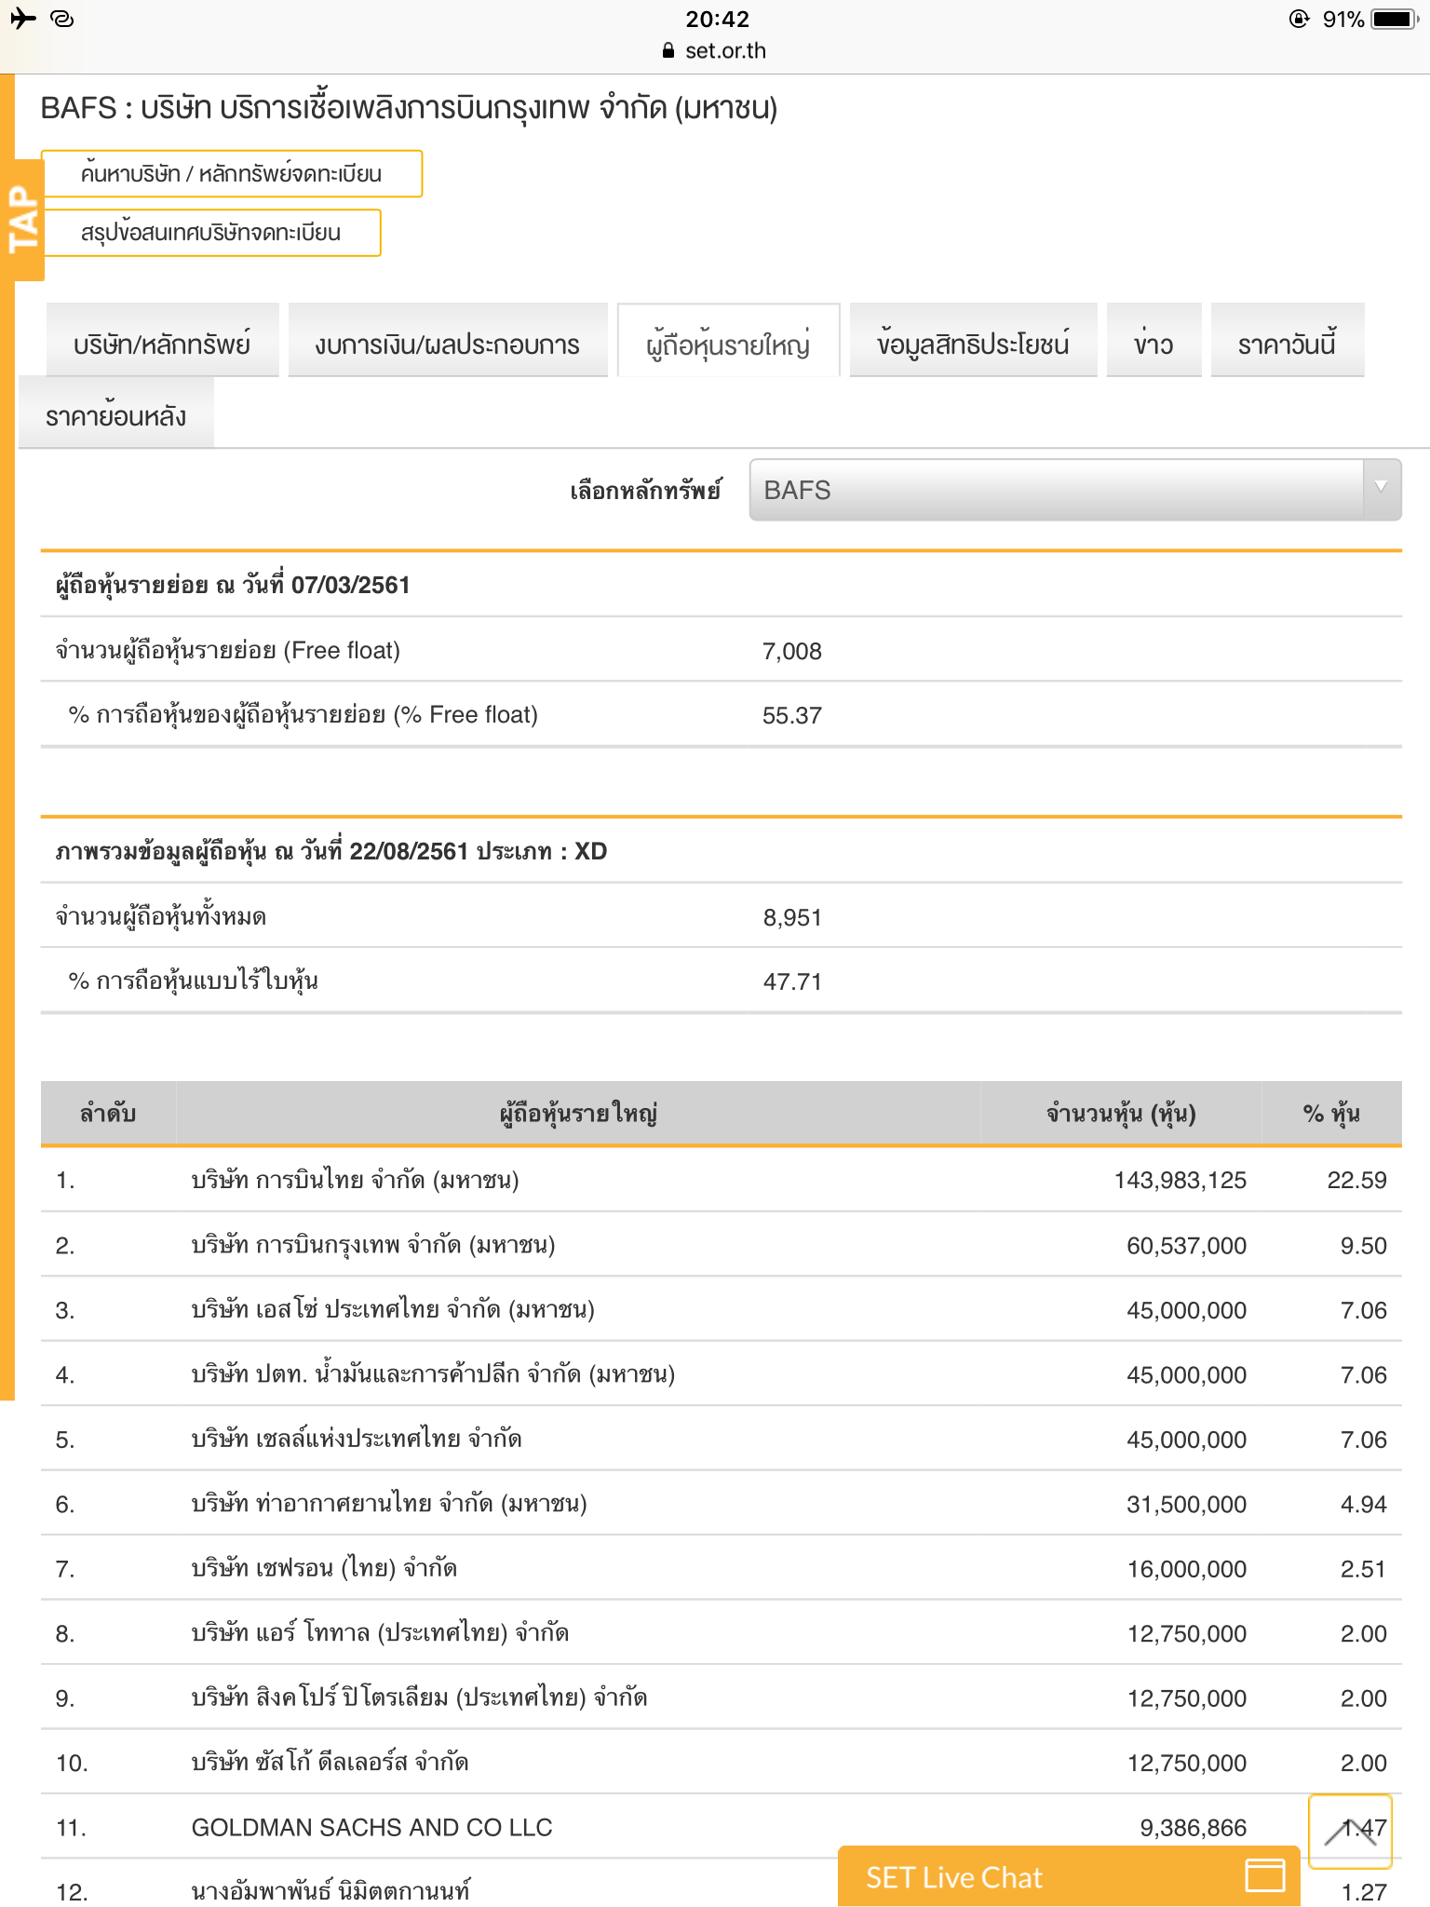Viewport: 1430px width, 1907px height.
Task: Open the ข่าว news tab
Action: (x=1153, y=342)
